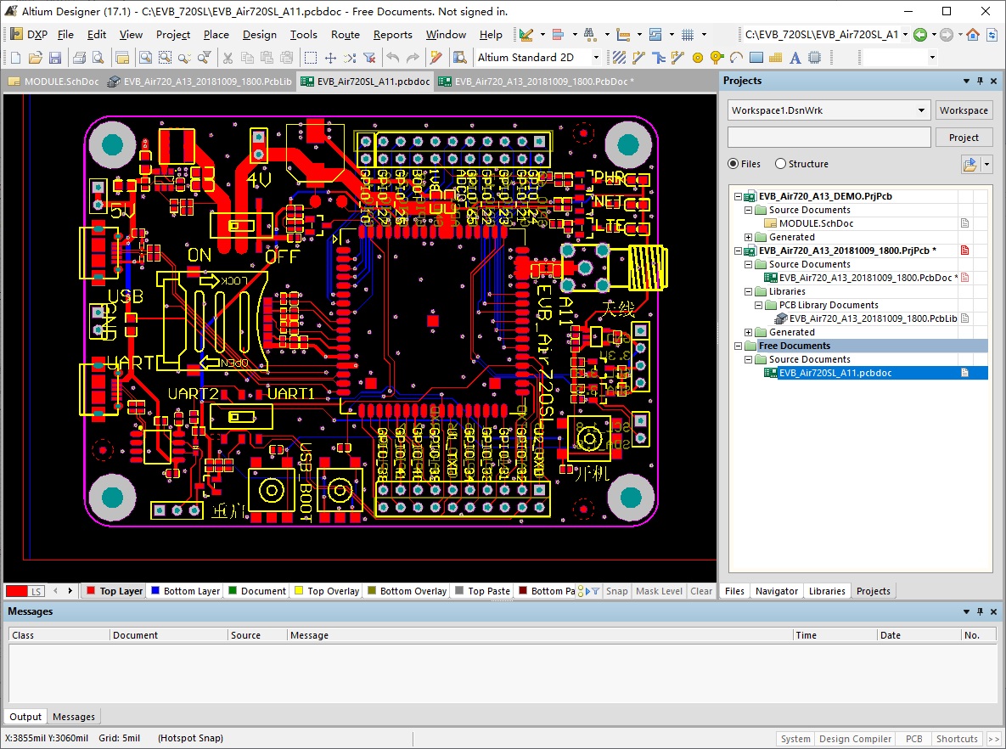
Task: Go to the home page icon
Action: pos(973,35)
